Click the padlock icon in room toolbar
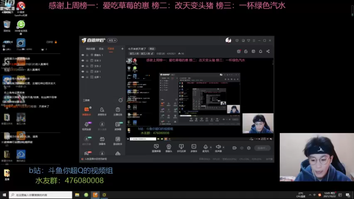Image resolution: width=354 pixels, height=199 pixels. [x=246, y=51]
